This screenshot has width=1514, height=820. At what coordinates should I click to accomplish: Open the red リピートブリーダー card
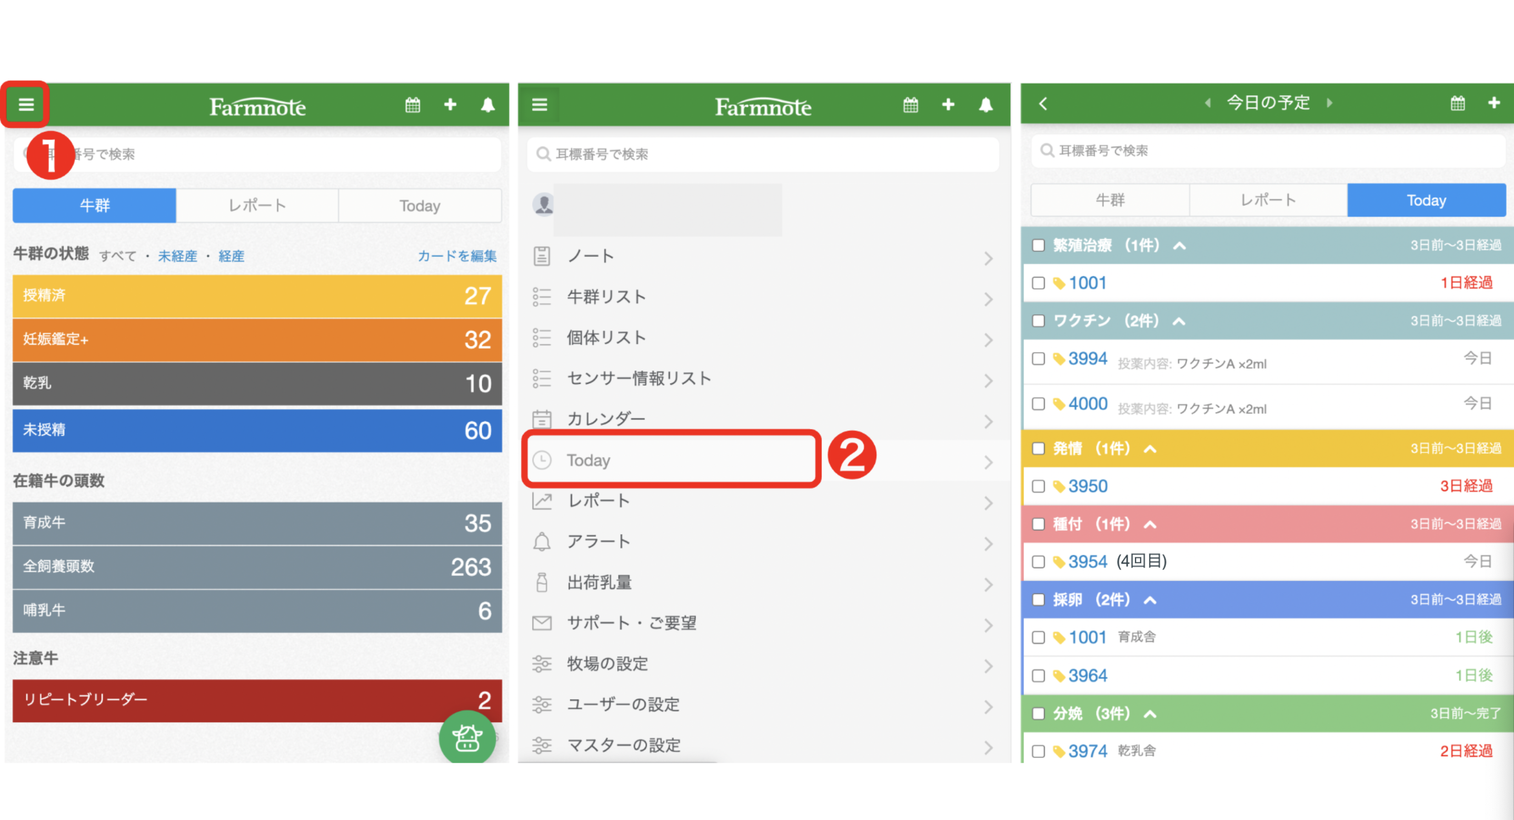click(257, 701)
